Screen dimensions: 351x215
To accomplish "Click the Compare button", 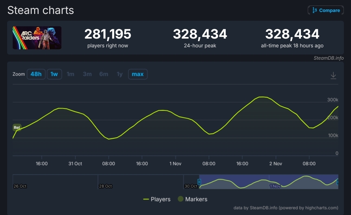I will (x=326, y=10).
